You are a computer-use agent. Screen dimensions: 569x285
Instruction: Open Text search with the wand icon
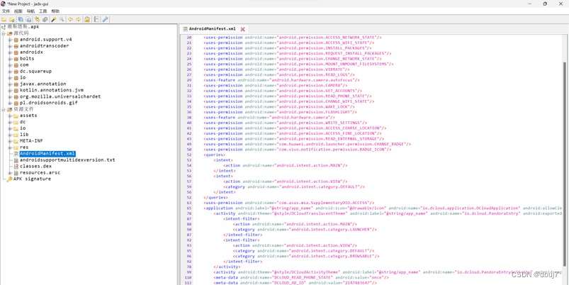tap(54, 19)
